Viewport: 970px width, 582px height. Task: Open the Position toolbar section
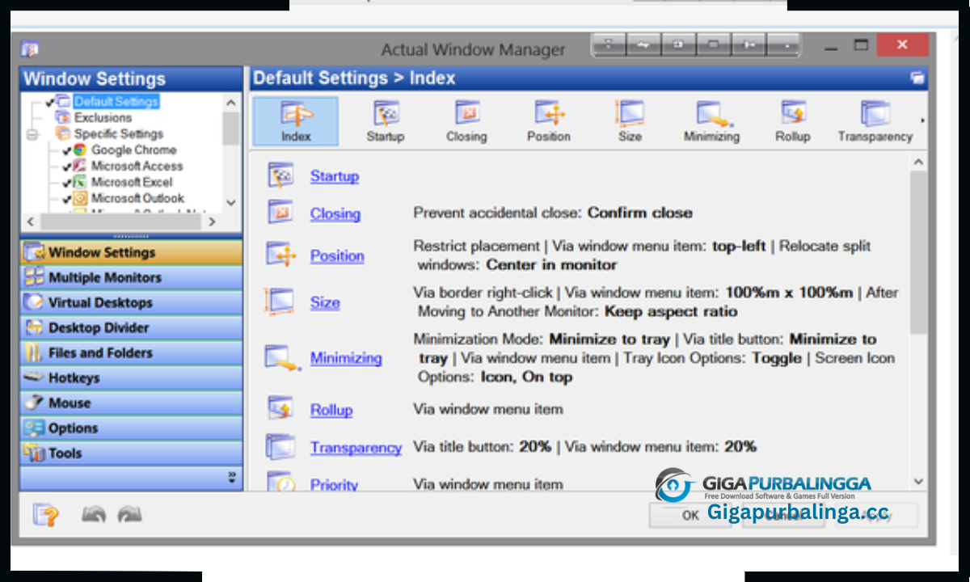(x=549, y=121)
